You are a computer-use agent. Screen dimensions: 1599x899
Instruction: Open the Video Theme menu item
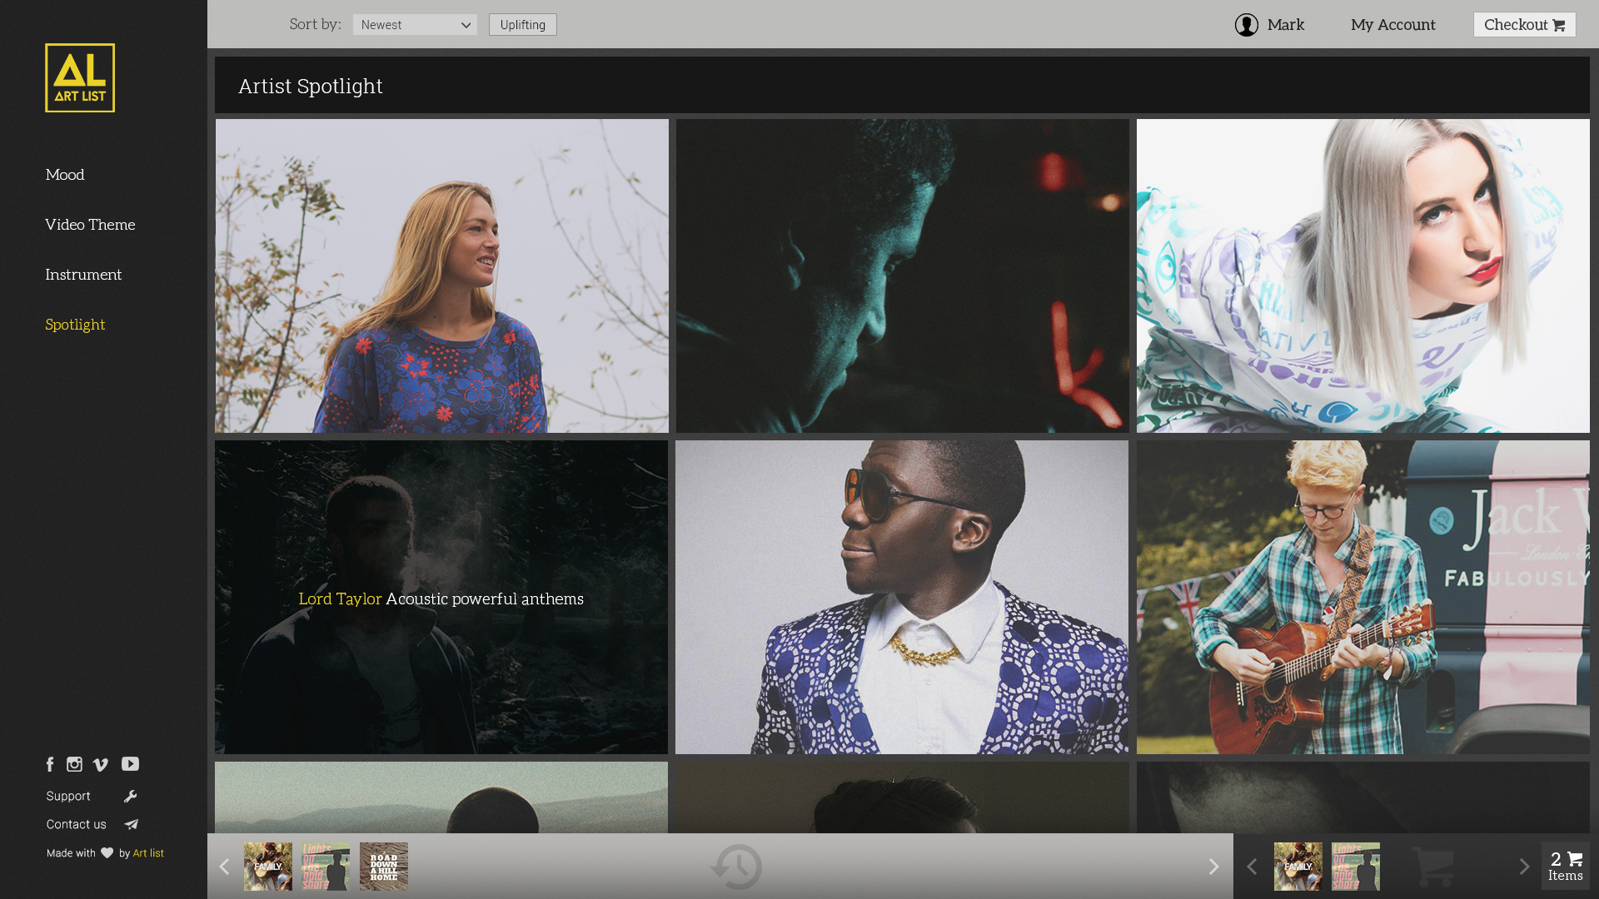coord(90,225)
